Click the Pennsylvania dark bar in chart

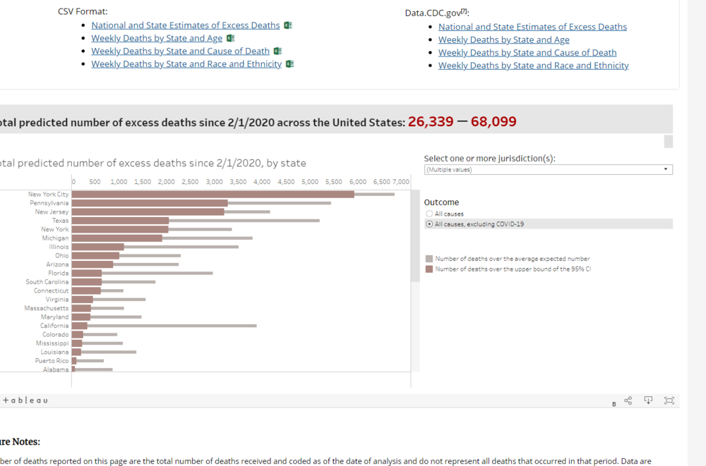click(150, 203)
